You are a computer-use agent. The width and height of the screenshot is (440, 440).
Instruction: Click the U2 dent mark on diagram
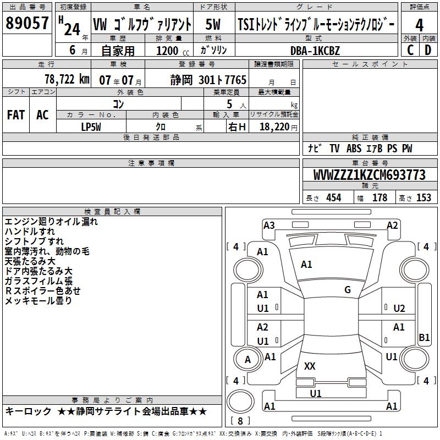coord(399,308)
